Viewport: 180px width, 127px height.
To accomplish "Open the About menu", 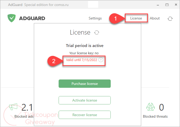I will 155,18.
